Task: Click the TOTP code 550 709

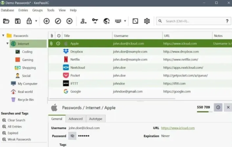Action: [x=203, y=107]
